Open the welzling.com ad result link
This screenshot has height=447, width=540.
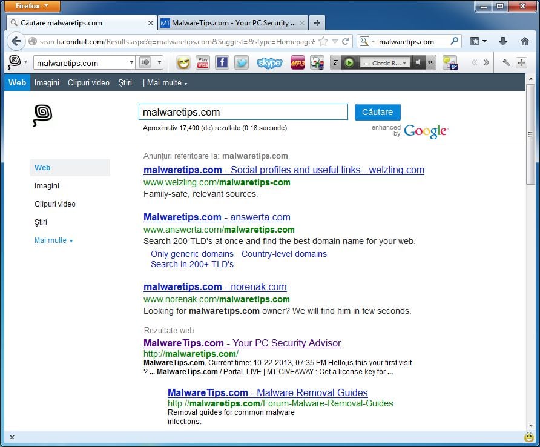pos(284,170)
